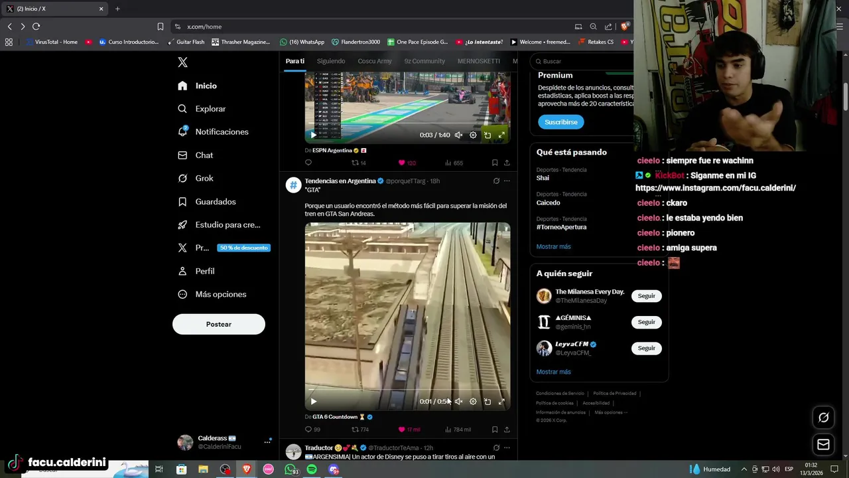Screen dimensions: 849x478
Task: Switch to the Coscu Army tab
Action: point(375,61)
